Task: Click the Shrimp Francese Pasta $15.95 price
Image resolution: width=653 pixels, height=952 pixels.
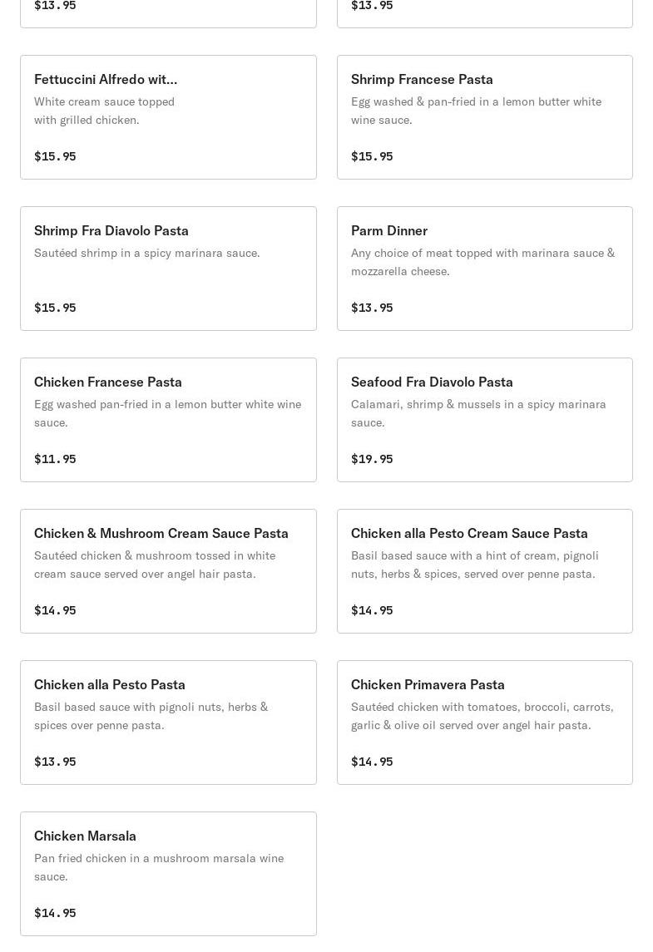Action: point(372,156)
